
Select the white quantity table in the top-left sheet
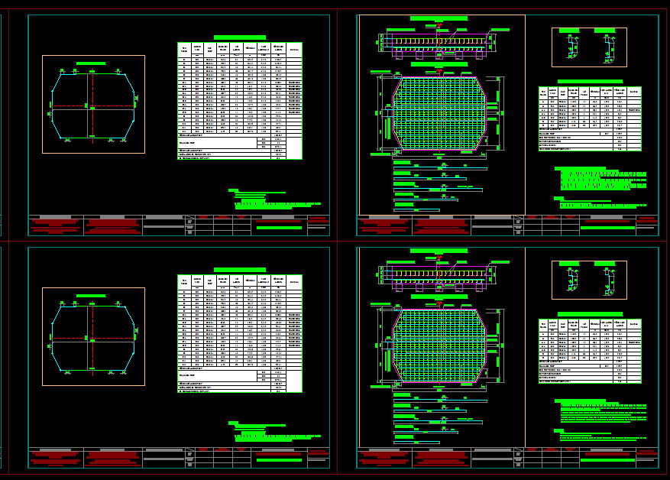pyautogui.click(x=240, y=101)
